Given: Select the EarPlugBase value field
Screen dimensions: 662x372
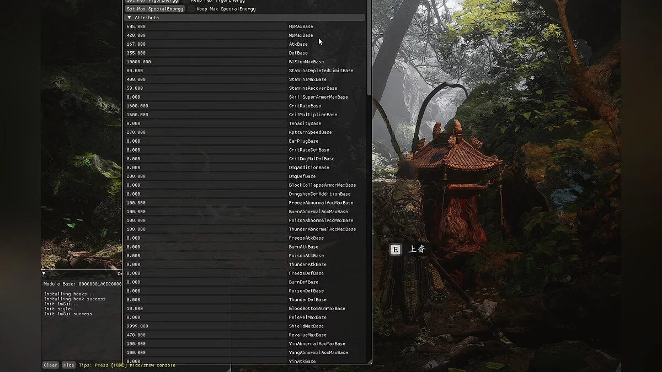Looking at the screenshot, I should 205,141.
